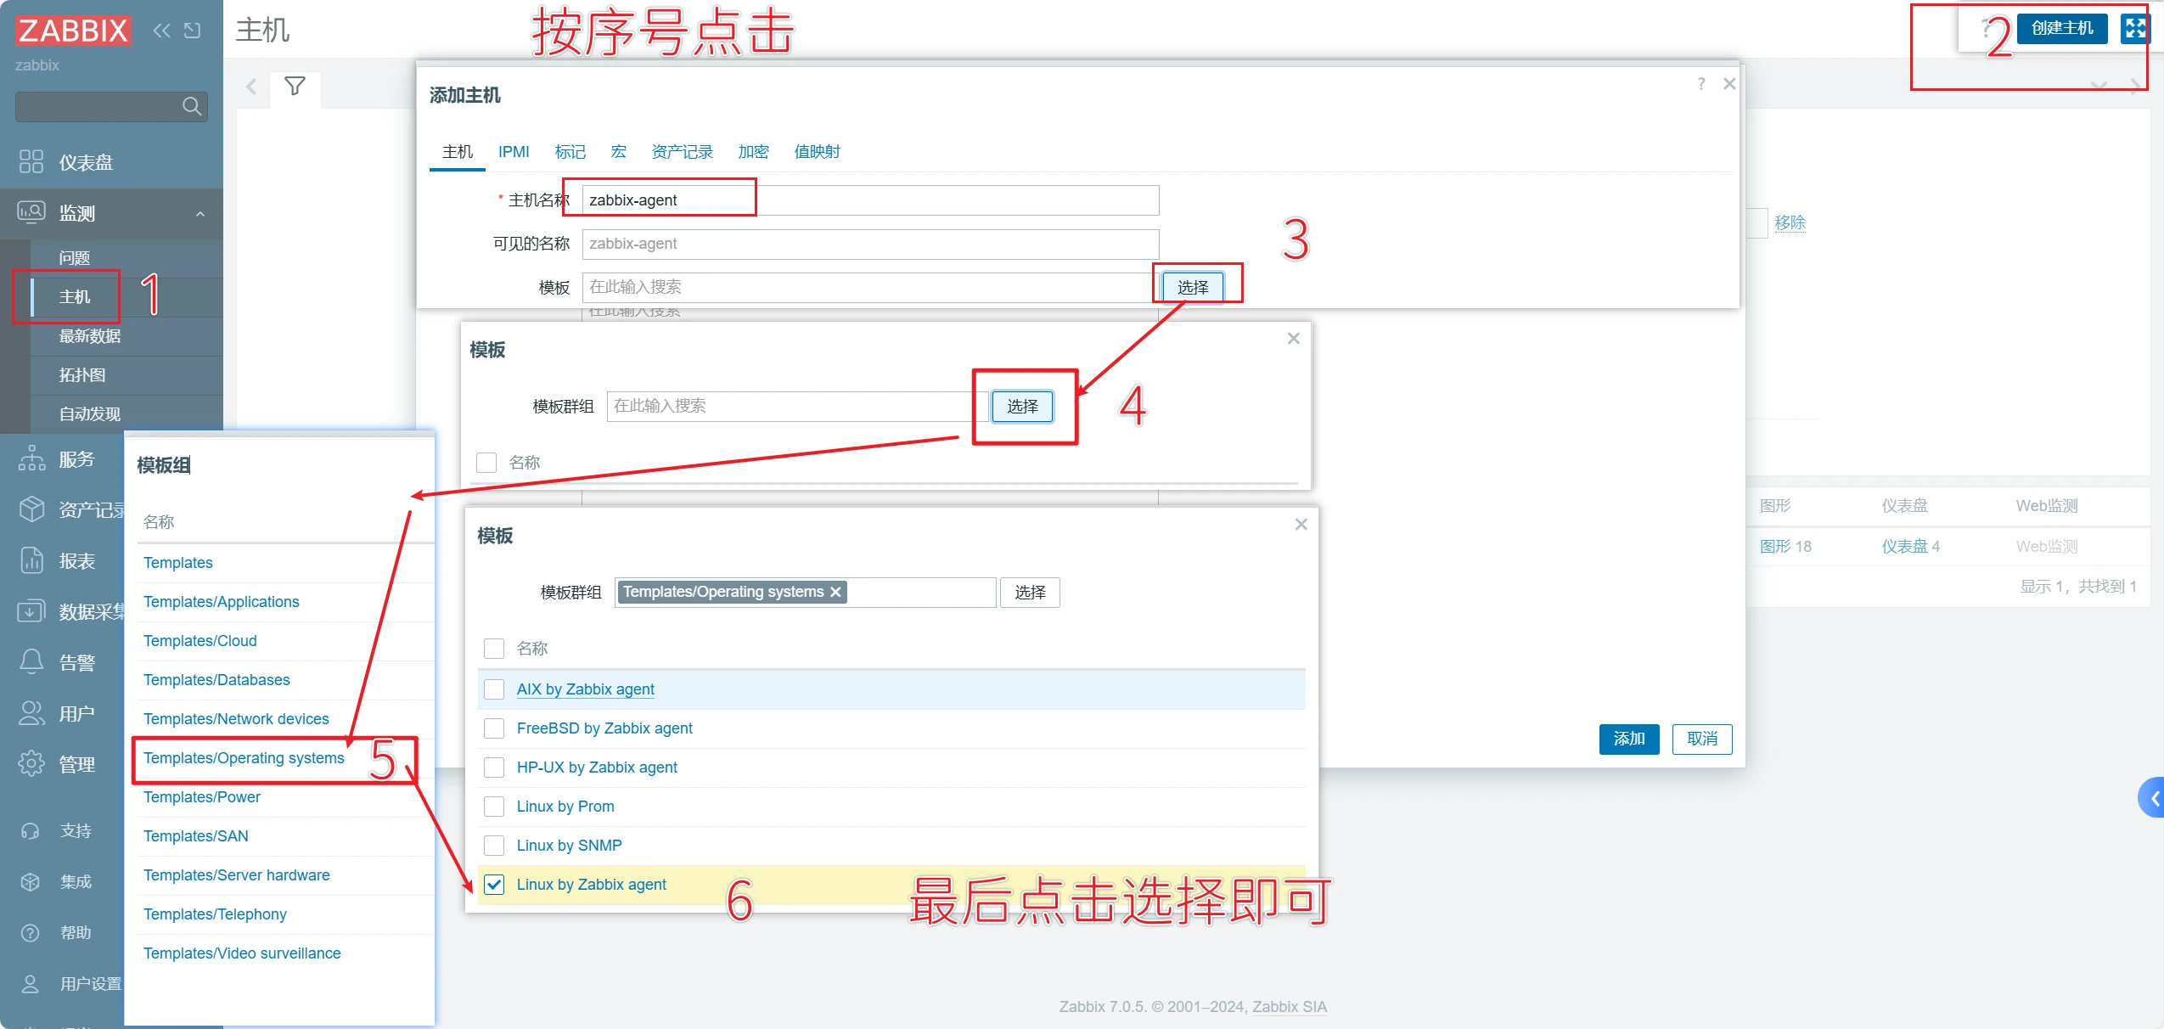Viewport: 2164px width, 1029px height.
Task: Toggle kiosk fullscreen mode icon
Action: [2134, 28]
